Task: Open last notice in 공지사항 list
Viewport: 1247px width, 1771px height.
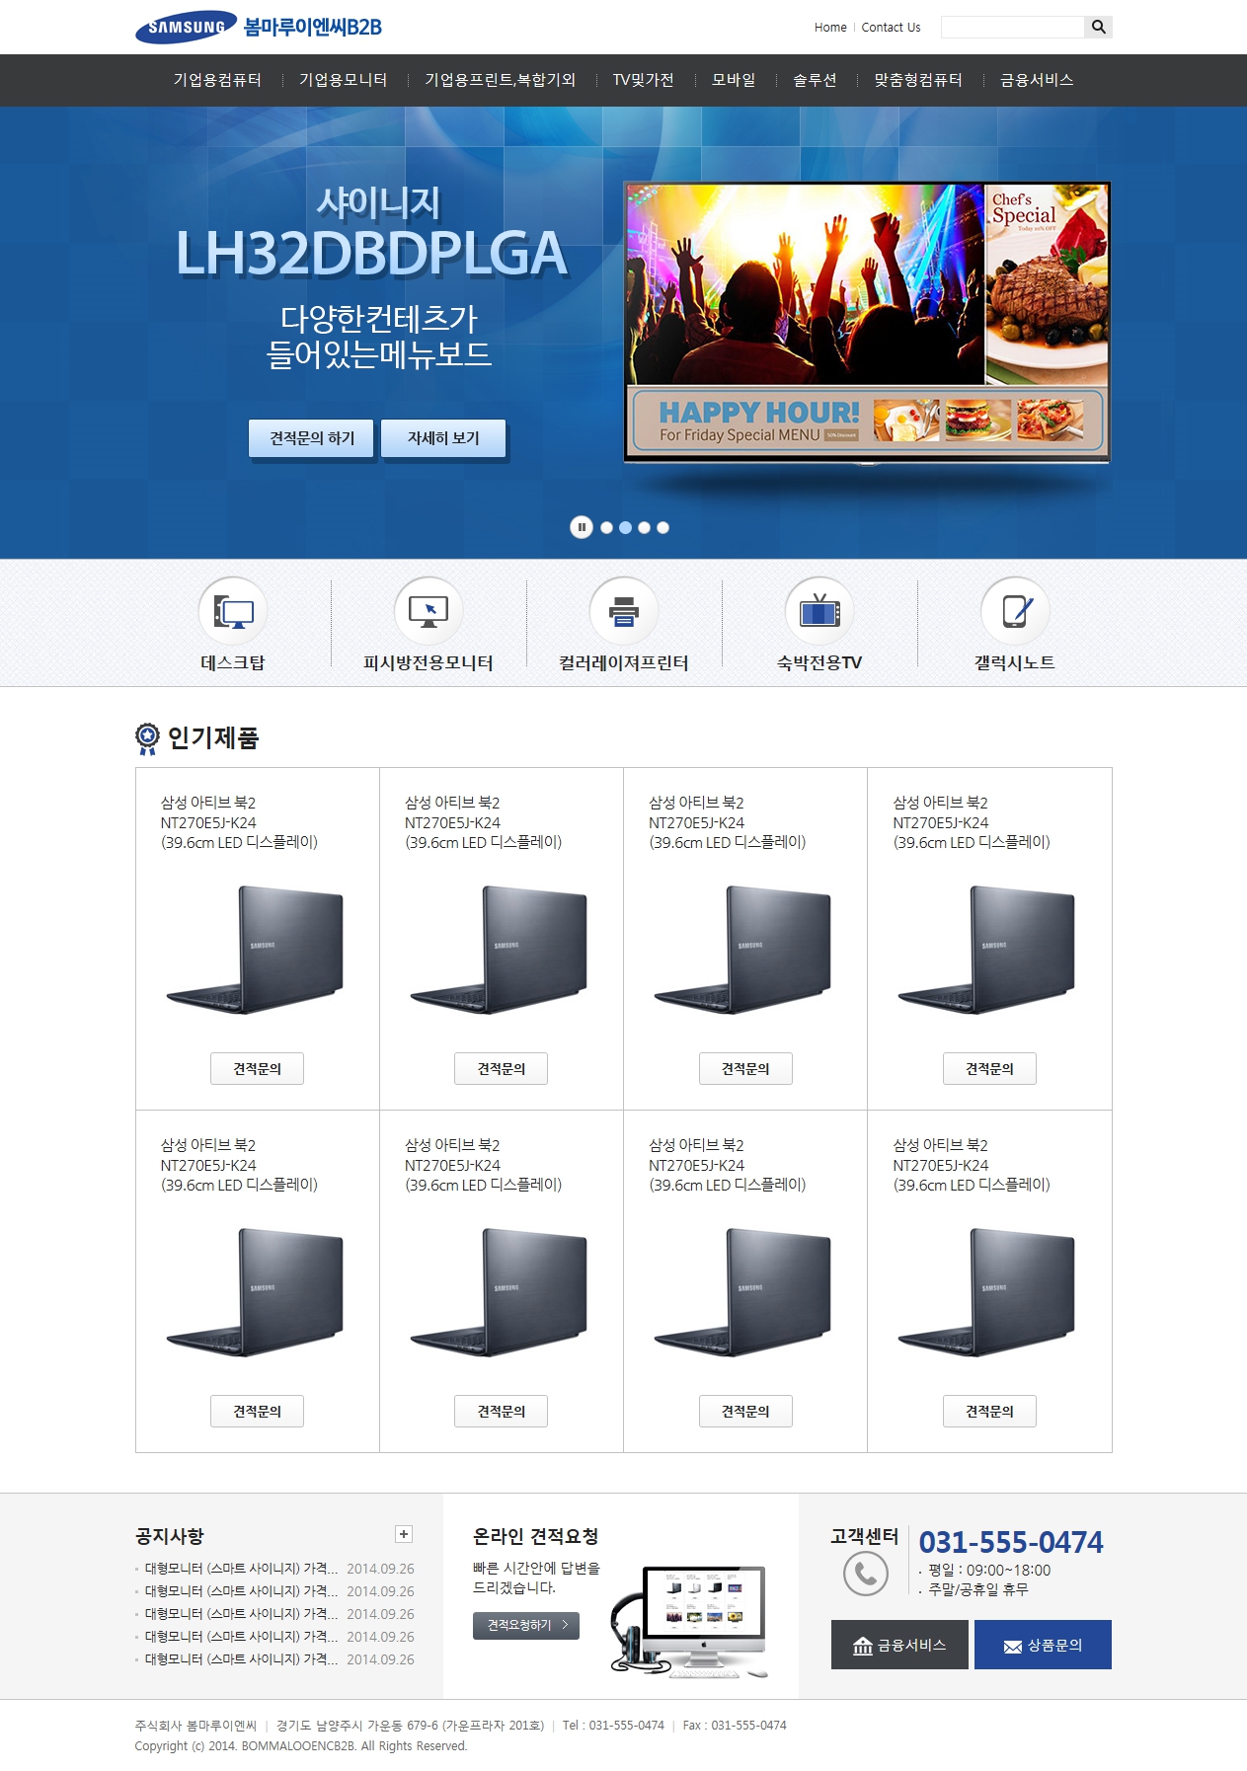Action: coord(241,1659)
